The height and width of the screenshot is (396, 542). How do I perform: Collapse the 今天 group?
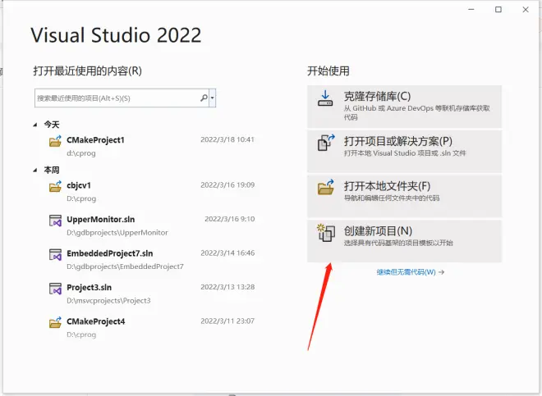coord(35,125)
